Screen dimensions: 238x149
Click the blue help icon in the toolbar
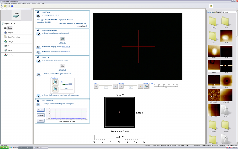tap(12, 6)
